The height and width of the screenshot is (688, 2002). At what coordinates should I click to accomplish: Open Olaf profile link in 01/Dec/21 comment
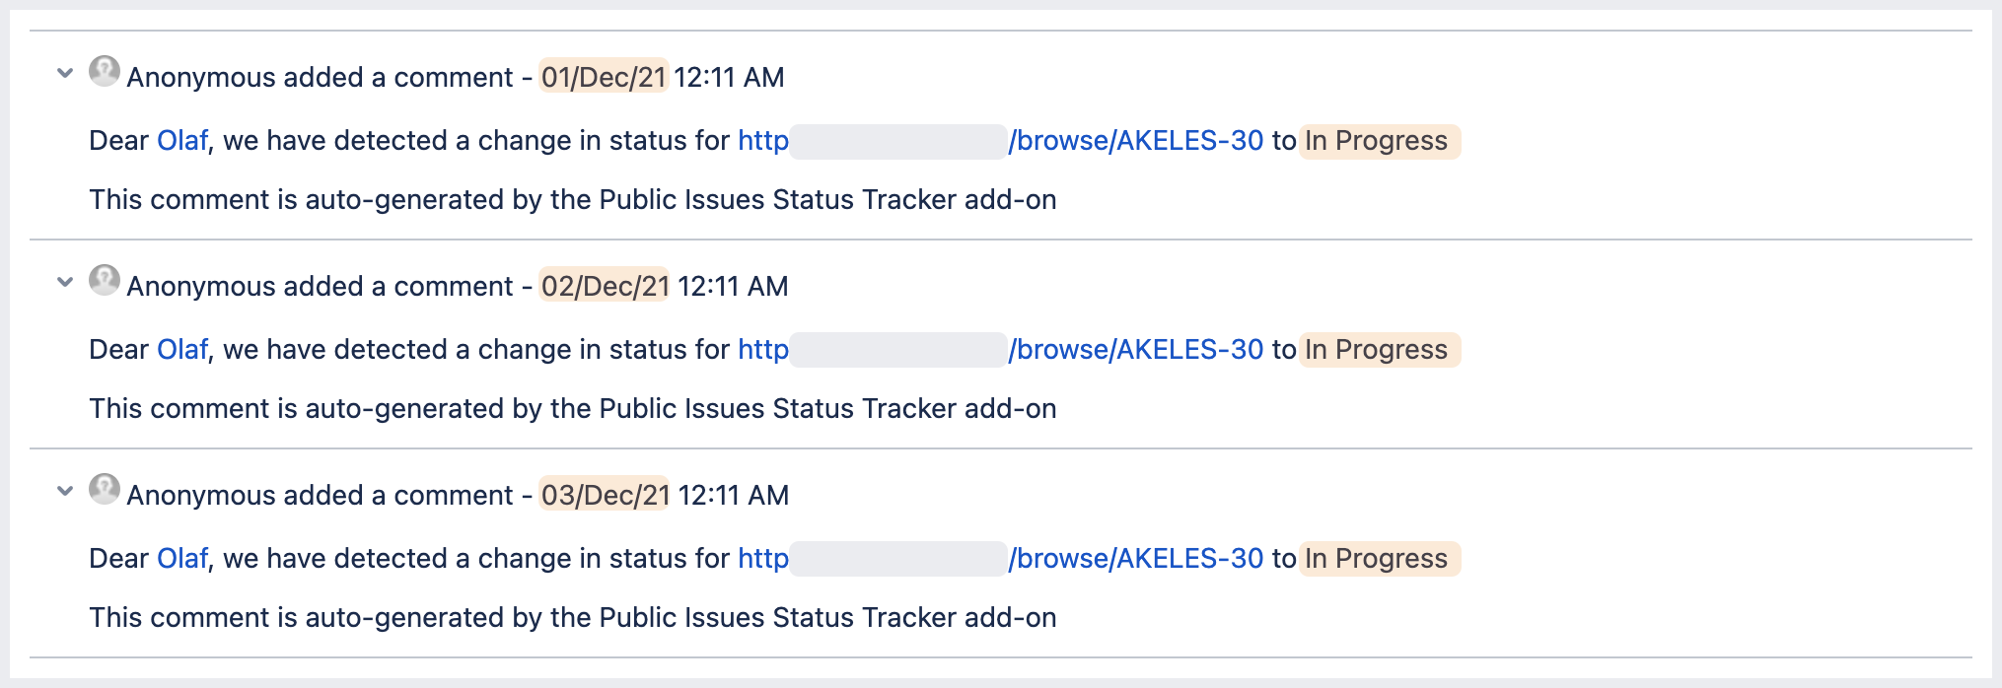coord(182,141)
